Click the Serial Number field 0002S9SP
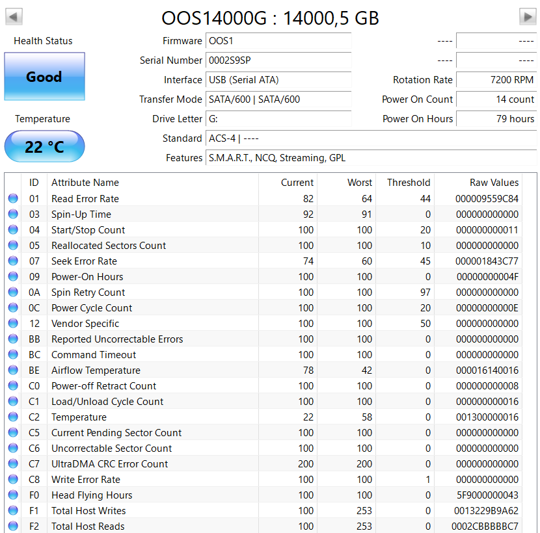 [x=278, y=60]
